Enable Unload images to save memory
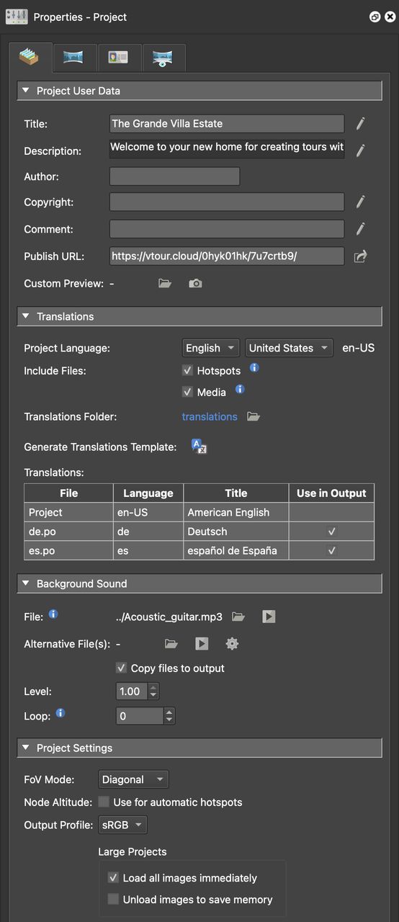Viewport: 399px width, 922px height. [x=113, y=899]
